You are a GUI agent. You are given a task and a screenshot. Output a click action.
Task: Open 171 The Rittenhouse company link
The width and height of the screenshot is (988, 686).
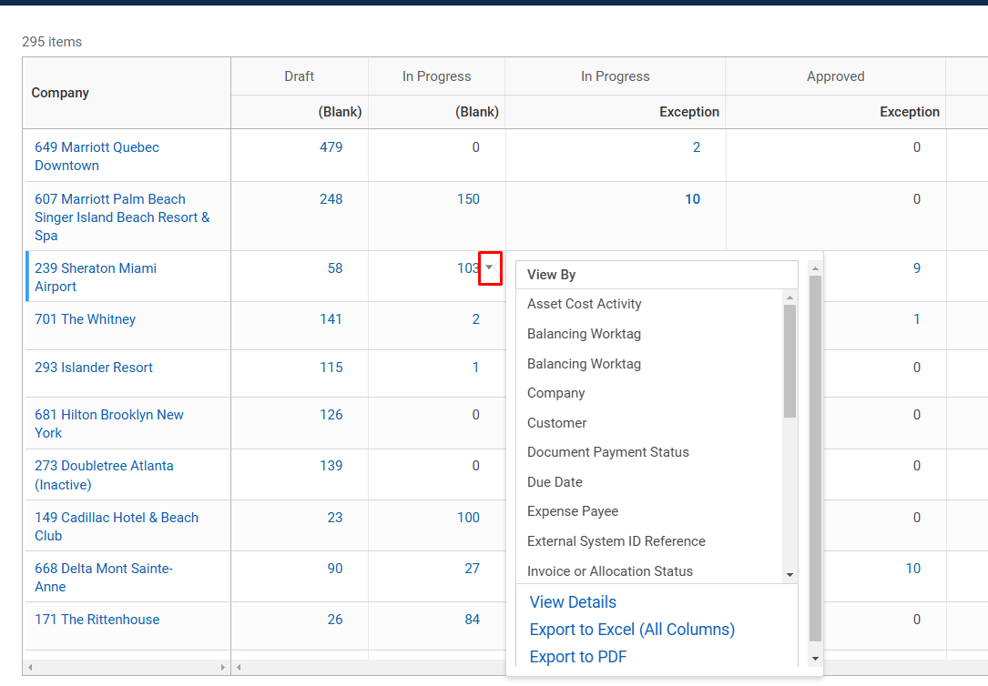point(97,620)
